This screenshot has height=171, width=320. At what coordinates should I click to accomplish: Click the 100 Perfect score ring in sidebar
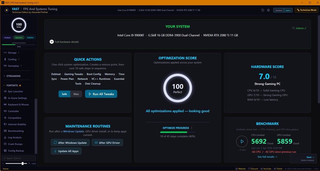[x=19, y=25]
